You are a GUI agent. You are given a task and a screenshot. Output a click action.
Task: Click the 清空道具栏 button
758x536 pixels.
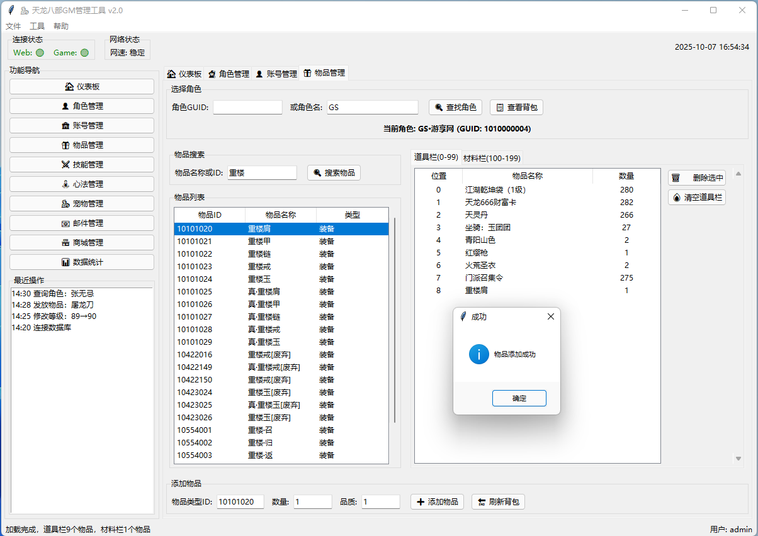coord(697,198)
